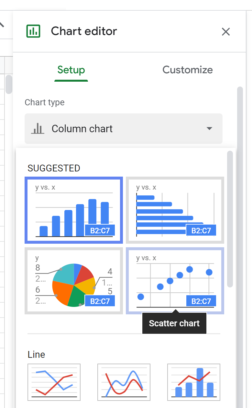Click the spreadsheet vertical scrollbar at left
Screen dimensions: 252x408
pos(9,84)
